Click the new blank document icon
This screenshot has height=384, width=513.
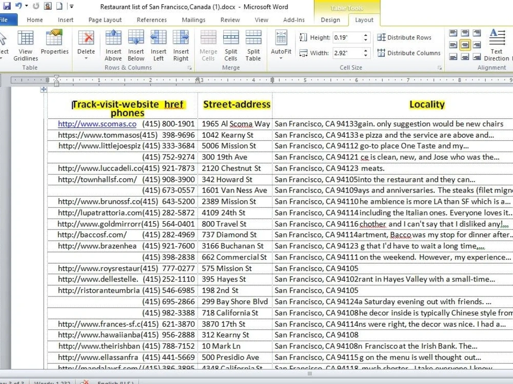pos(59,6)
